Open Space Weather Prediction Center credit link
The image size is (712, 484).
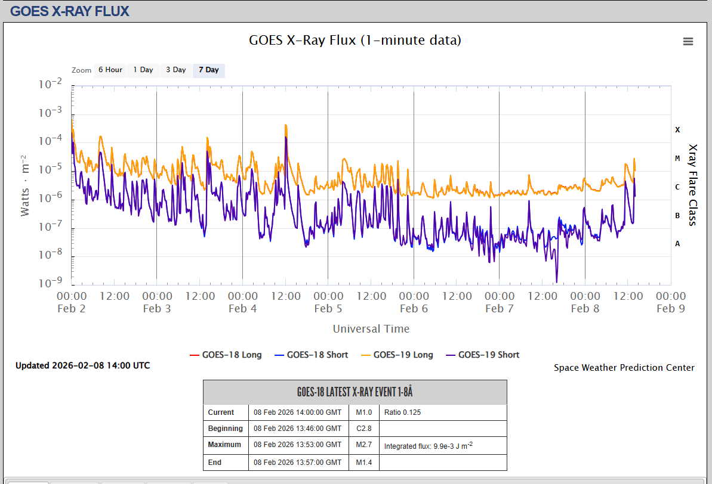(624, 367)
